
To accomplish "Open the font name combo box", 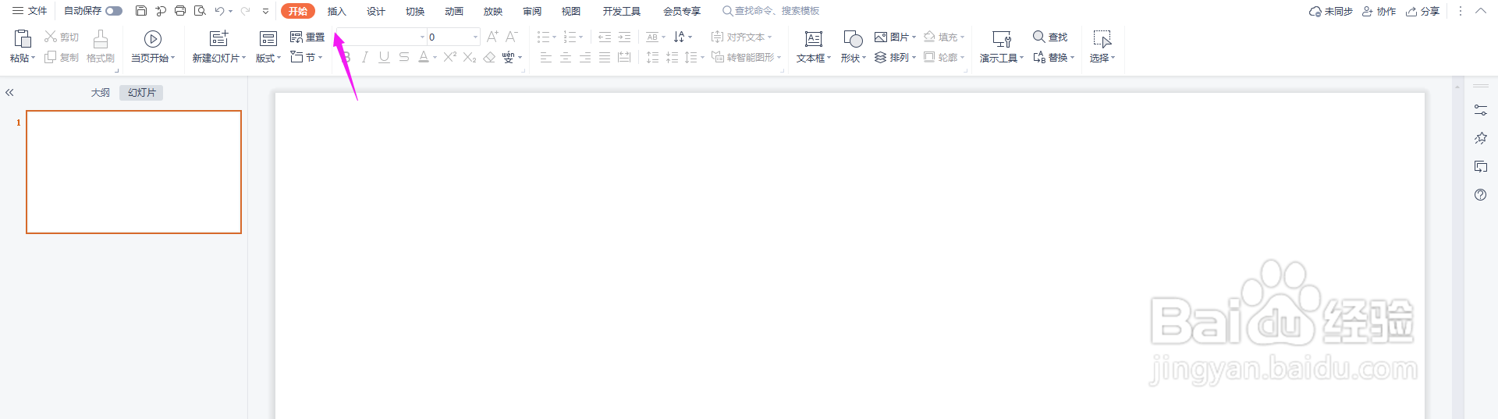I will coord(381,37).
